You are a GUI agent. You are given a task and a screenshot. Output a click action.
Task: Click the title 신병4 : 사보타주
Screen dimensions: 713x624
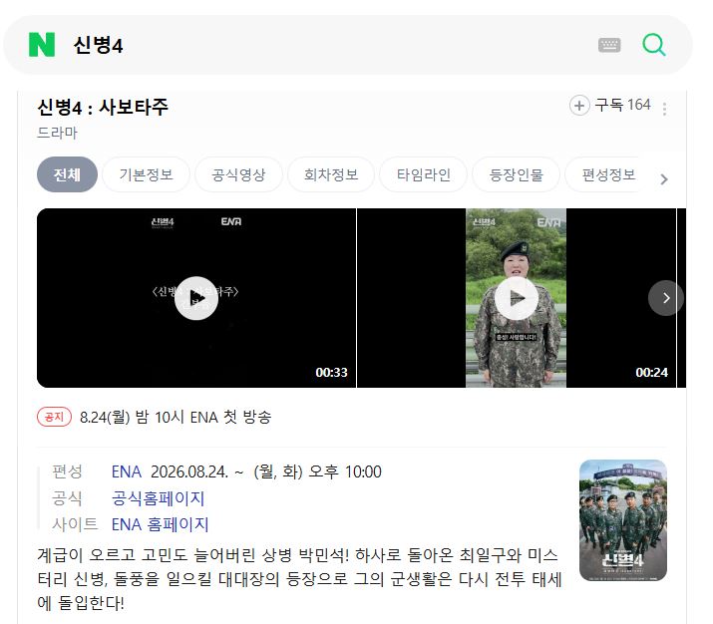(103, 108)
